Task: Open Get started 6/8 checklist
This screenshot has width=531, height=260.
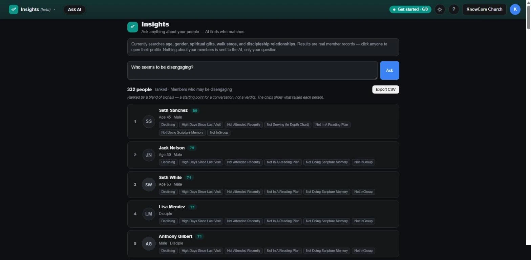Action: coord(410,9)
